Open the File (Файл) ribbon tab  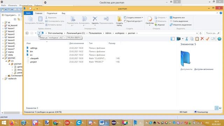tap(28, 13)
